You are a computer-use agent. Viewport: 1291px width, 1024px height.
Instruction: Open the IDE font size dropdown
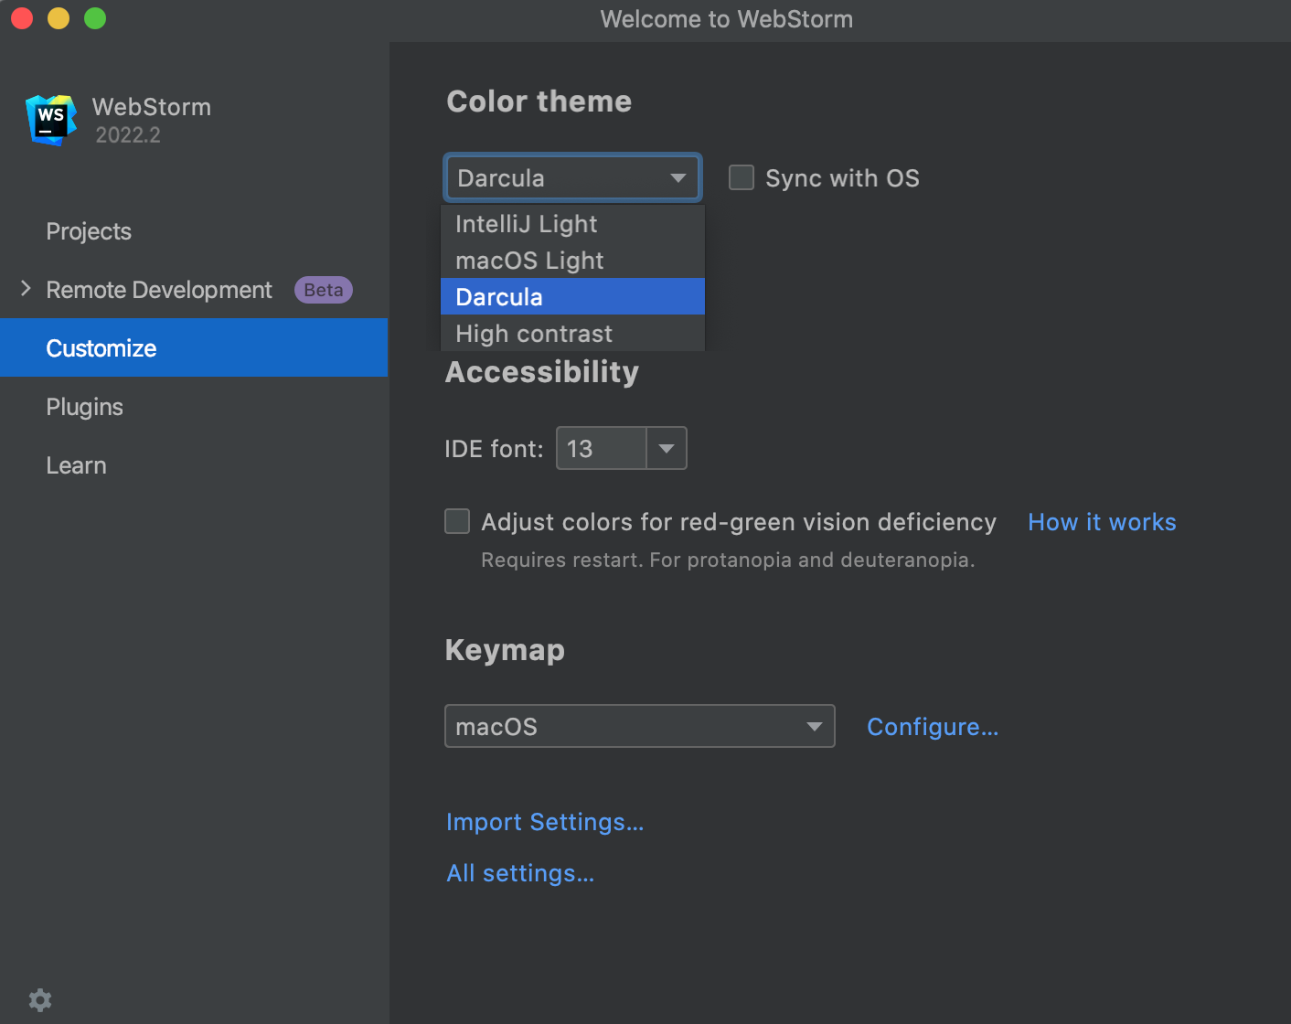[x=667, y=448]
